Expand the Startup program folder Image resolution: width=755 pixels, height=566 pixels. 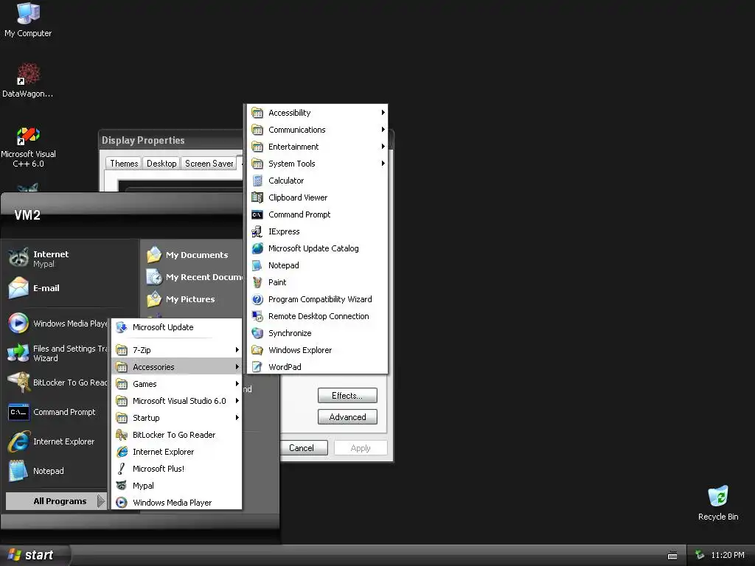click(176, 418)
